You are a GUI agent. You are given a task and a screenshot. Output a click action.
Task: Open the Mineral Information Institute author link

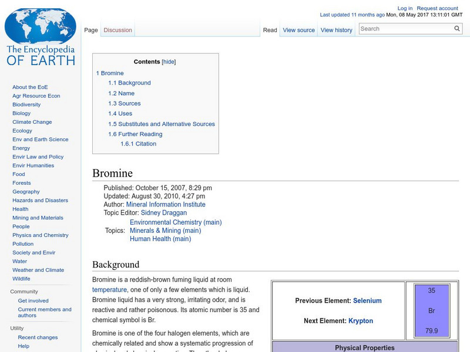pos(166,204)
